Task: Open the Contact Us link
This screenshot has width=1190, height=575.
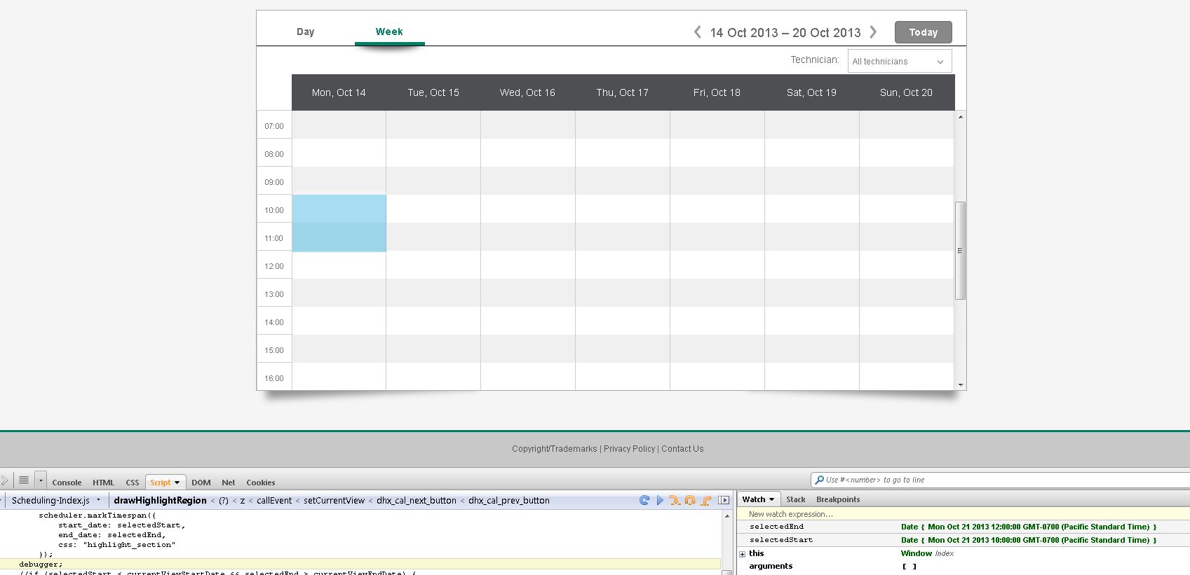Action: coord(682,449)
